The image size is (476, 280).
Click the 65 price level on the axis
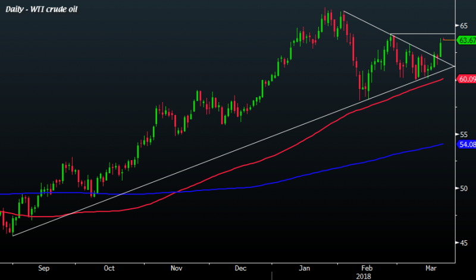462,26
